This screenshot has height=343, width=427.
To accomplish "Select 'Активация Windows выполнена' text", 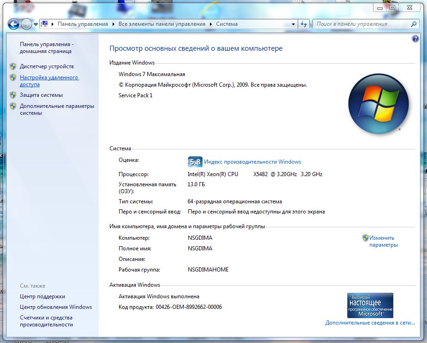I will click(x=159, y=296).
